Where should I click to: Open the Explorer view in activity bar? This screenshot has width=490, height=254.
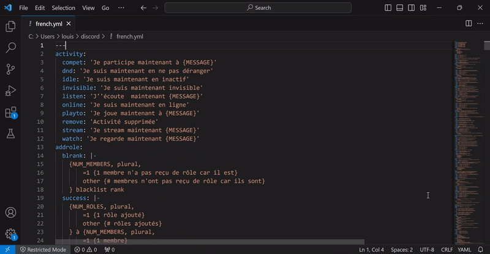click(10, 26)
